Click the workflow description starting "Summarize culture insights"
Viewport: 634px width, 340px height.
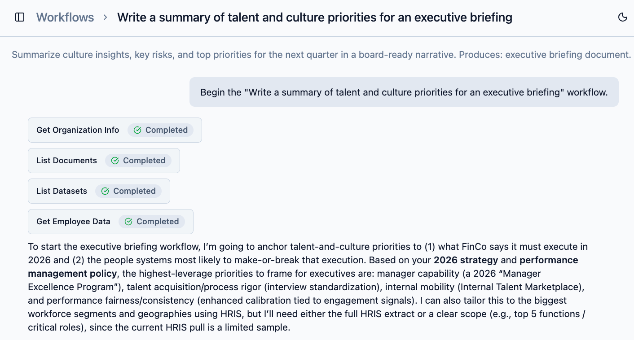tap(321, 55)
